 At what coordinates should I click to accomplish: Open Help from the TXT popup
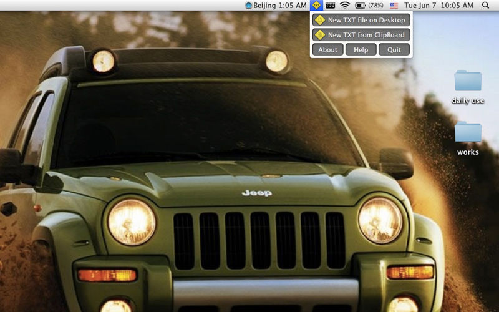coord(361,50)
